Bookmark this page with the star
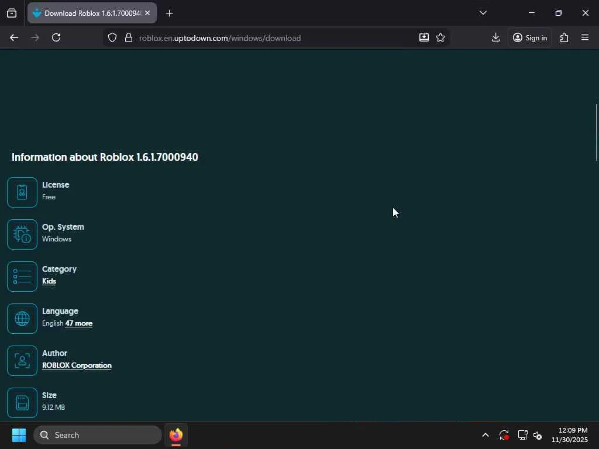 point(440,37)
